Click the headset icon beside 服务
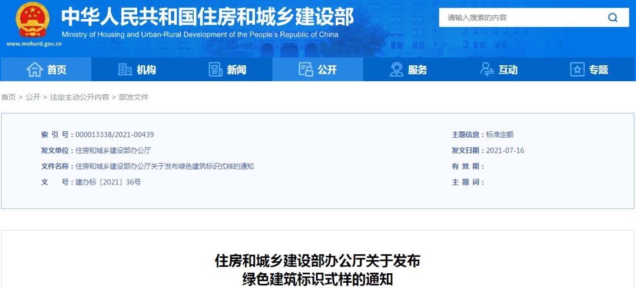Image resolution: width=636 pixels, height=288 pixels. point(396,69)
